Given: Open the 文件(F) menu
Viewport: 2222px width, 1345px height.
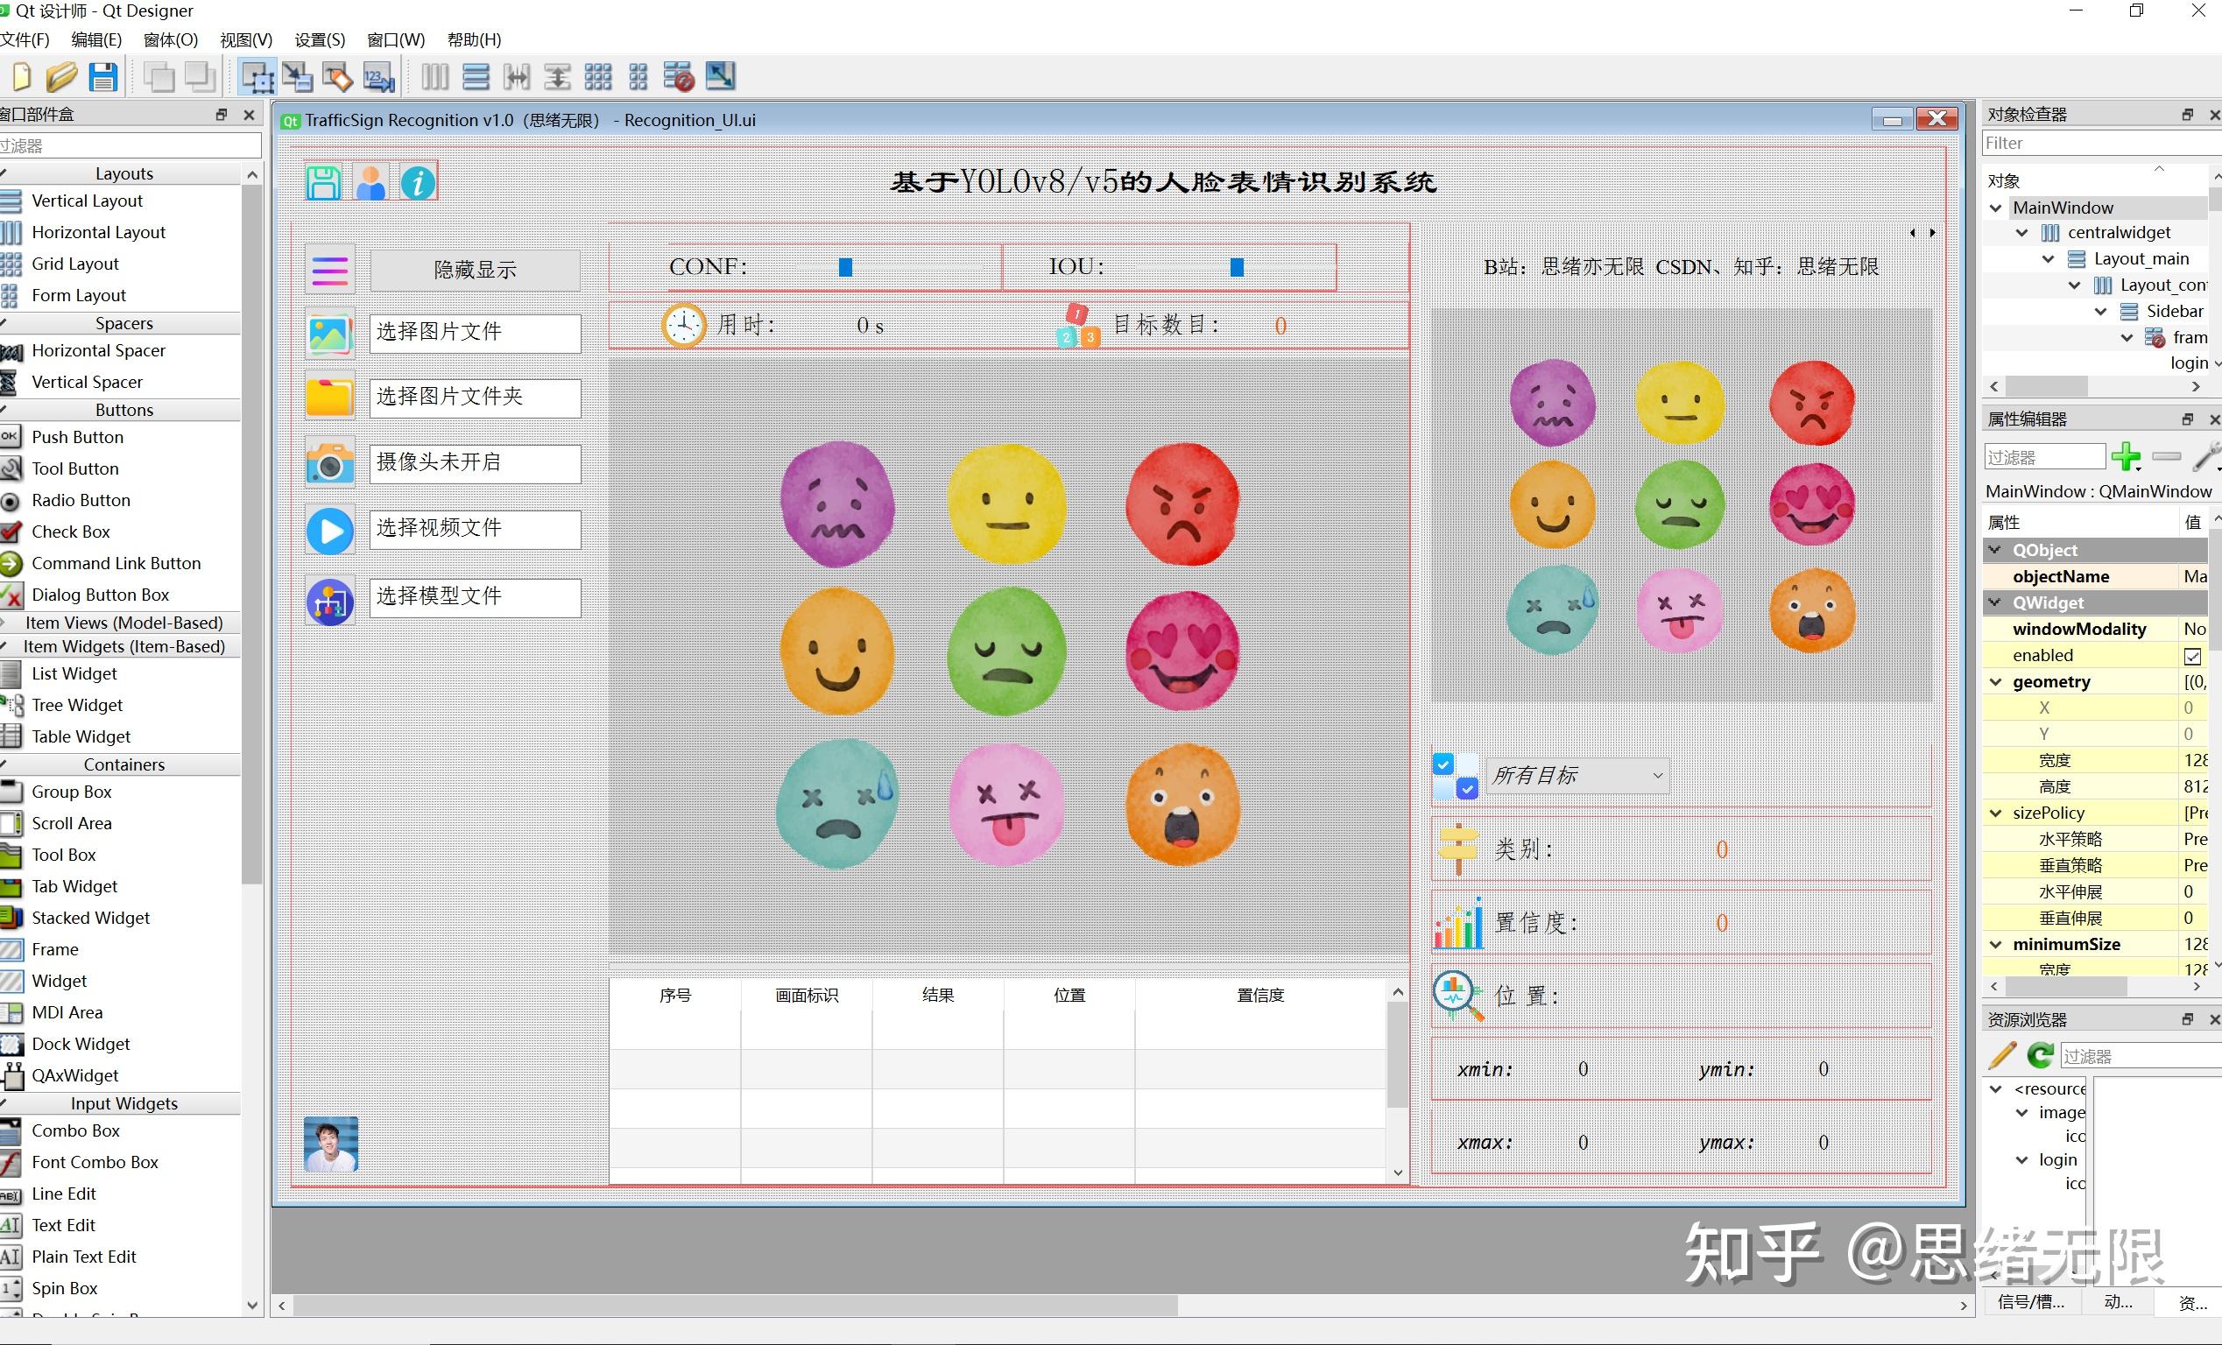Looking at the screenshot, I should pos(25,39).
